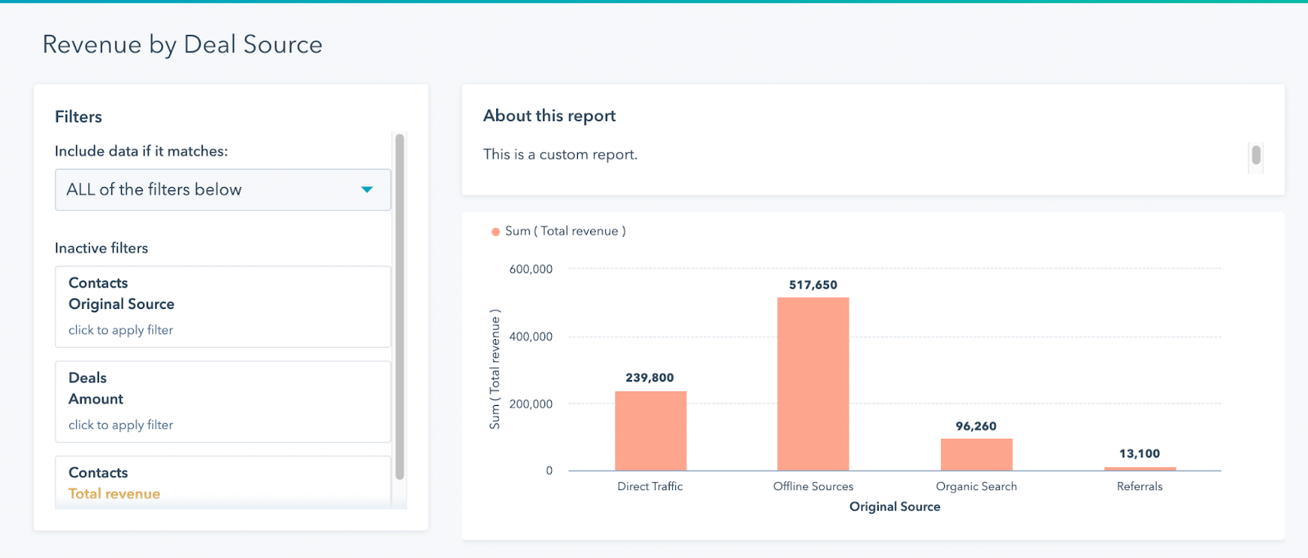The image size is (1308, 558).
Task: Toggle the "Sum ( Total revenue )" legend label
Action: 565,231
